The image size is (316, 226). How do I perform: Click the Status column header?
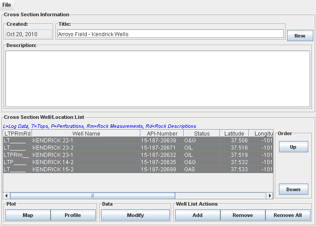click(x=202, y=134)
